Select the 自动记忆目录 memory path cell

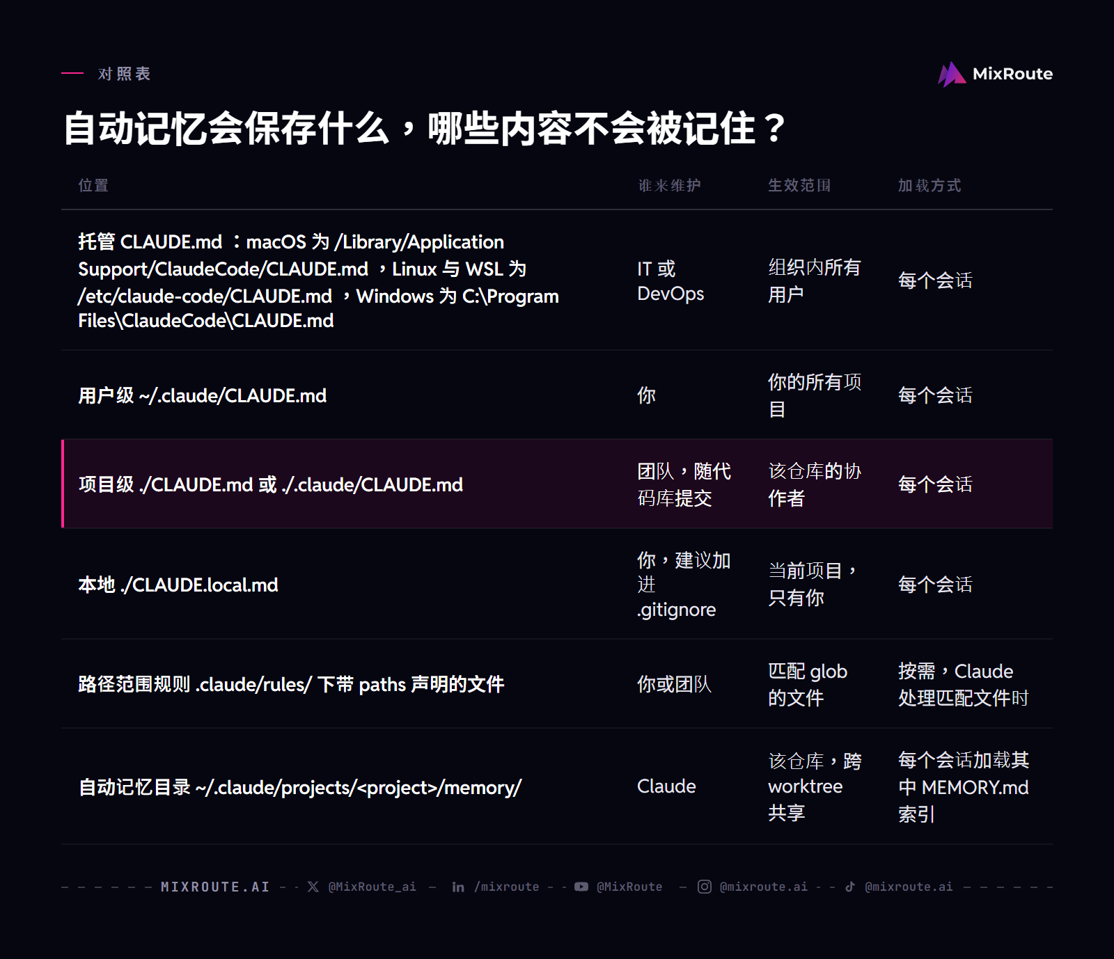point(300,787)
